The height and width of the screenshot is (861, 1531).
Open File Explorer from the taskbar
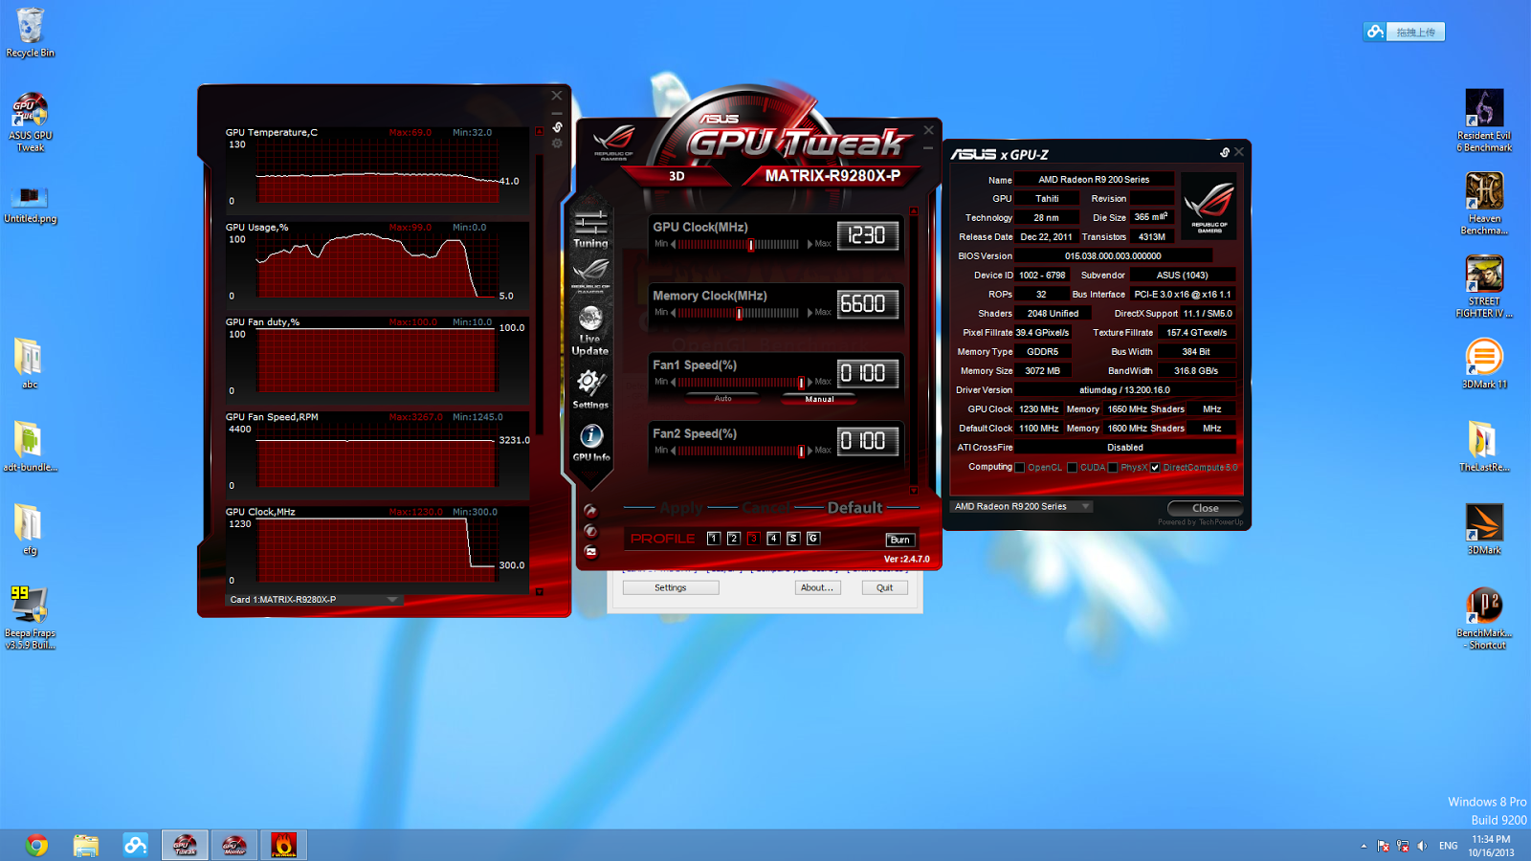[x=86, y=845]
